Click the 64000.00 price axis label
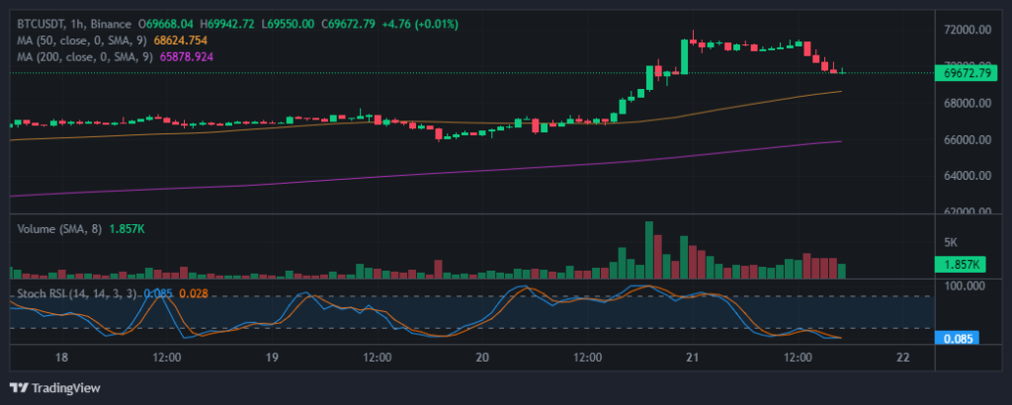 coord(968,176)
